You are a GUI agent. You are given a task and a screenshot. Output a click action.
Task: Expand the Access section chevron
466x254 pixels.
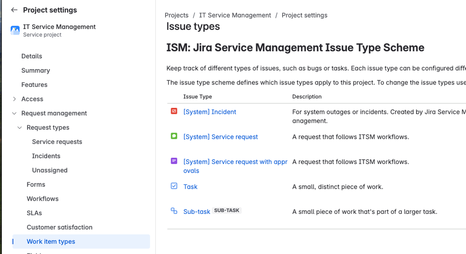(x=14, y=99)
